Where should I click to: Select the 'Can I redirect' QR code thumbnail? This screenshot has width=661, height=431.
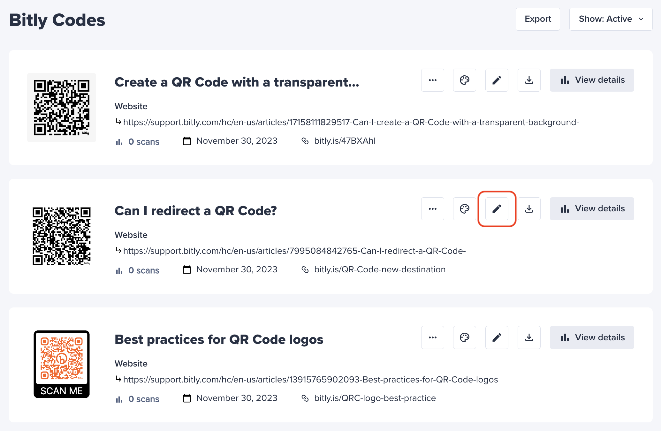click(62, 236)
